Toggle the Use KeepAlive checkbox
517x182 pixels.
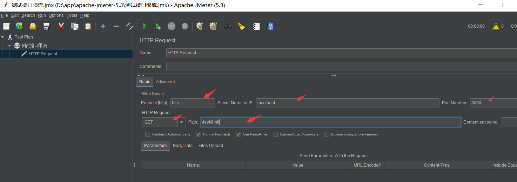[239, 134]
